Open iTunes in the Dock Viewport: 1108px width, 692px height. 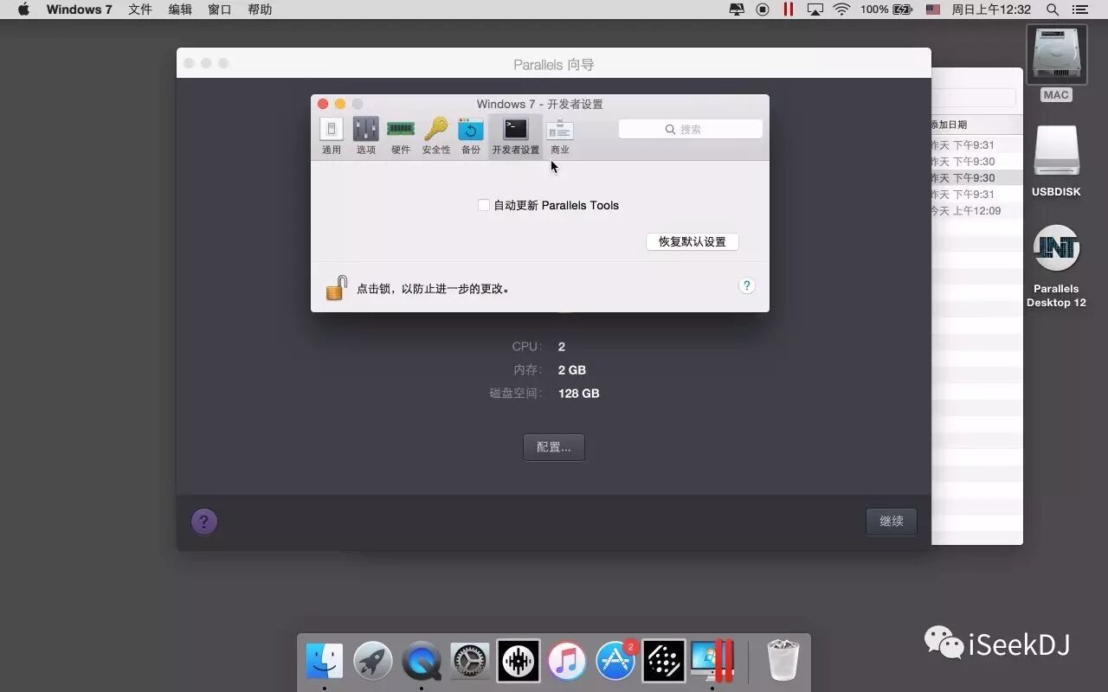click(x=567, y=662)
